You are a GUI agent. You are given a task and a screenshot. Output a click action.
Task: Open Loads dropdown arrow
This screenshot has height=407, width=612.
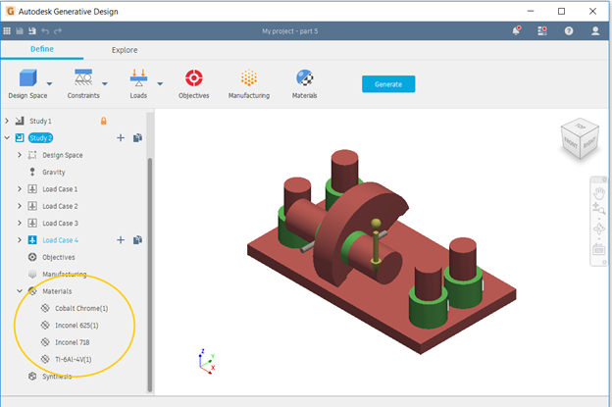tap(160, 84)
